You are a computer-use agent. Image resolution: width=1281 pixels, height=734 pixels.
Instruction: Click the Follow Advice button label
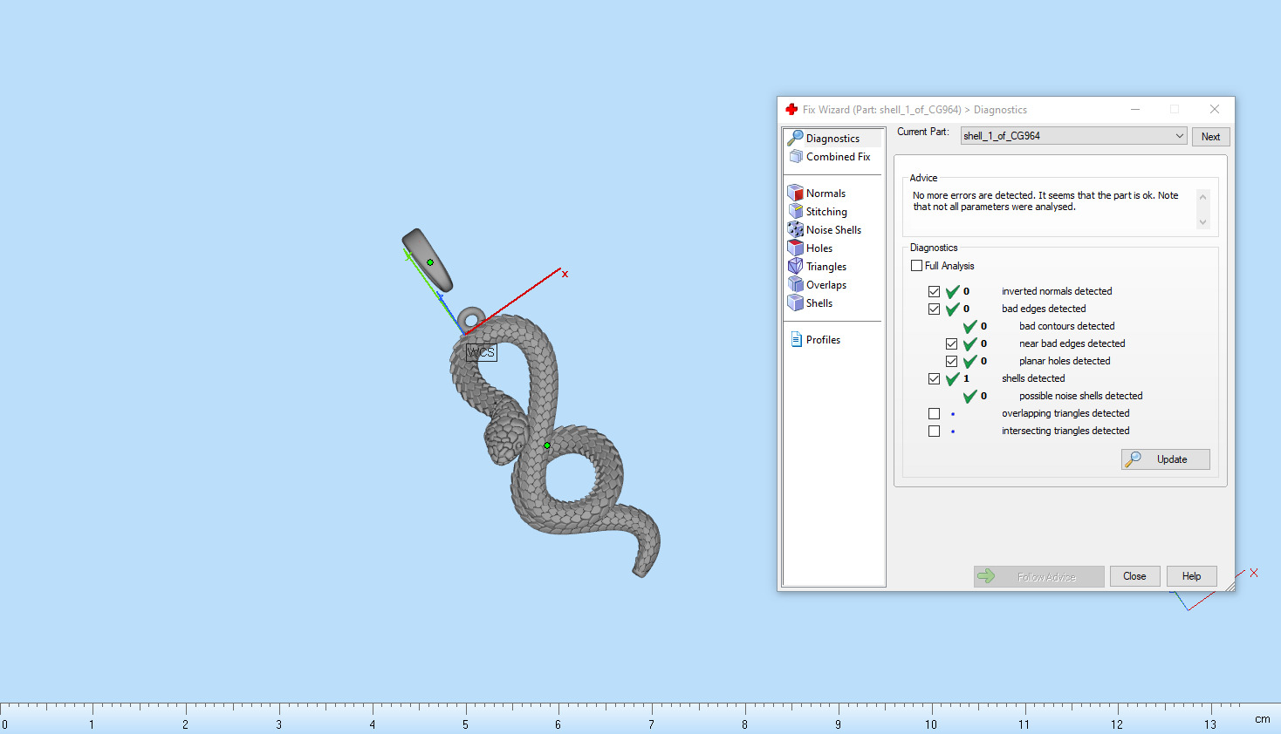point(1046,577)
